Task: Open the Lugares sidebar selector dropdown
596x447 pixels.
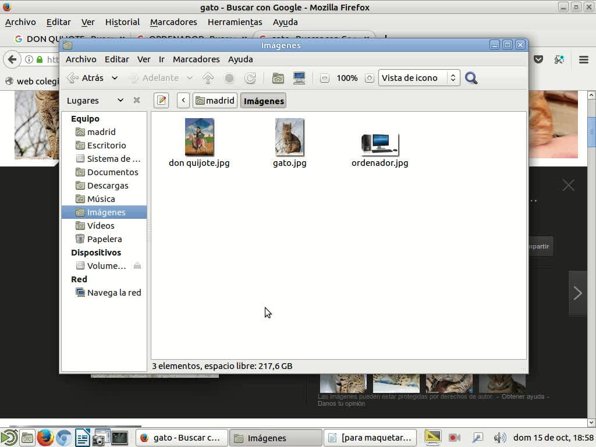Action: point(120,100)
